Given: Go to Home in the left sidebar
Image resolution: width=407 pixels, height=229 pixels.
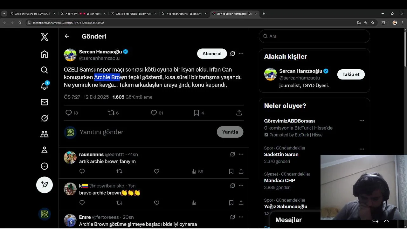Looking at the screenshot, I should click(45, 54).
